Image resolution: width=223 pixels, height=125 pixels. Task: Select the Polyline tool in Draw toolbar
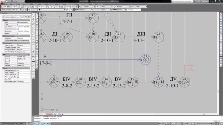click(x=33, y=19)
